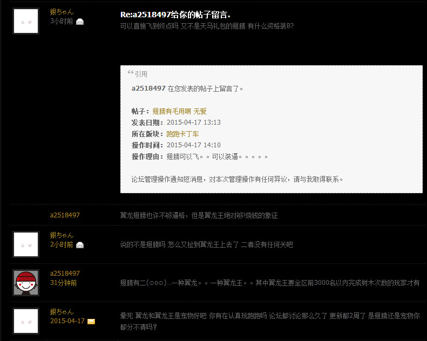
Task: Click reply text 晕死 翼龙和翼龙王是宠物好吧
Action: tap(164, 316)
